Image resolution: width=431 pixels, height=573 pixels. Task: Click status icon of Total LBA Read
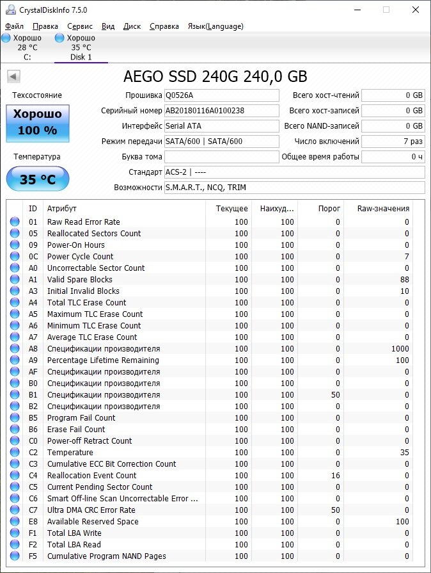point(15,544)
